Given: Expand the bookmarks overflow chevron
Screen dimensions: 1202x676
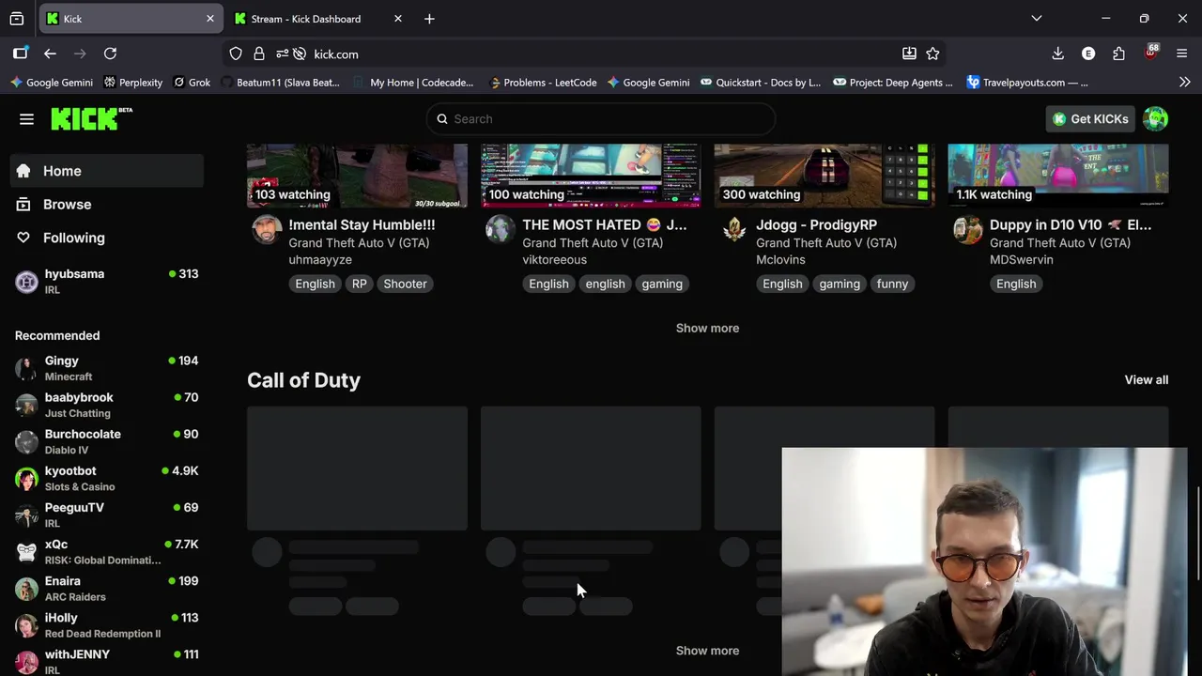Looking at the screenshot, I should 1184,83.
